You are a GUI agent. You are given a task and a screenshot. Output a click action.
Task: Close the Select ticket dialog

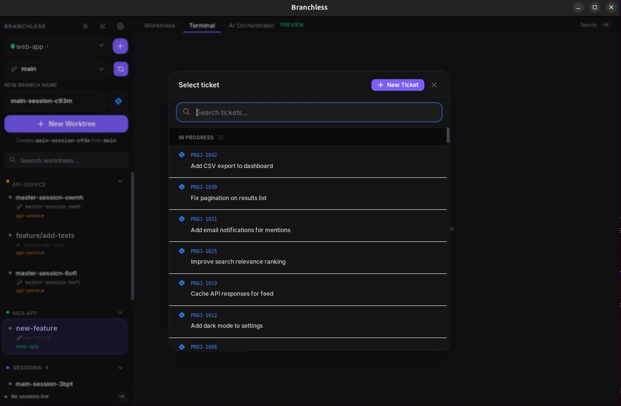point(434,85)
